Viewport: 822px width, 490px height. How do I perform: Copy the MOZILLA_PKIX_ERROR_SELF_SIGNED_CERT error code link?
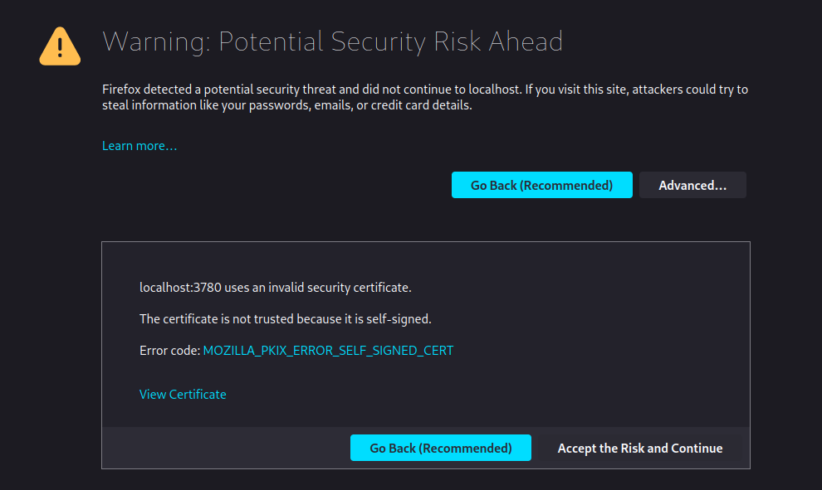(328, 350)
